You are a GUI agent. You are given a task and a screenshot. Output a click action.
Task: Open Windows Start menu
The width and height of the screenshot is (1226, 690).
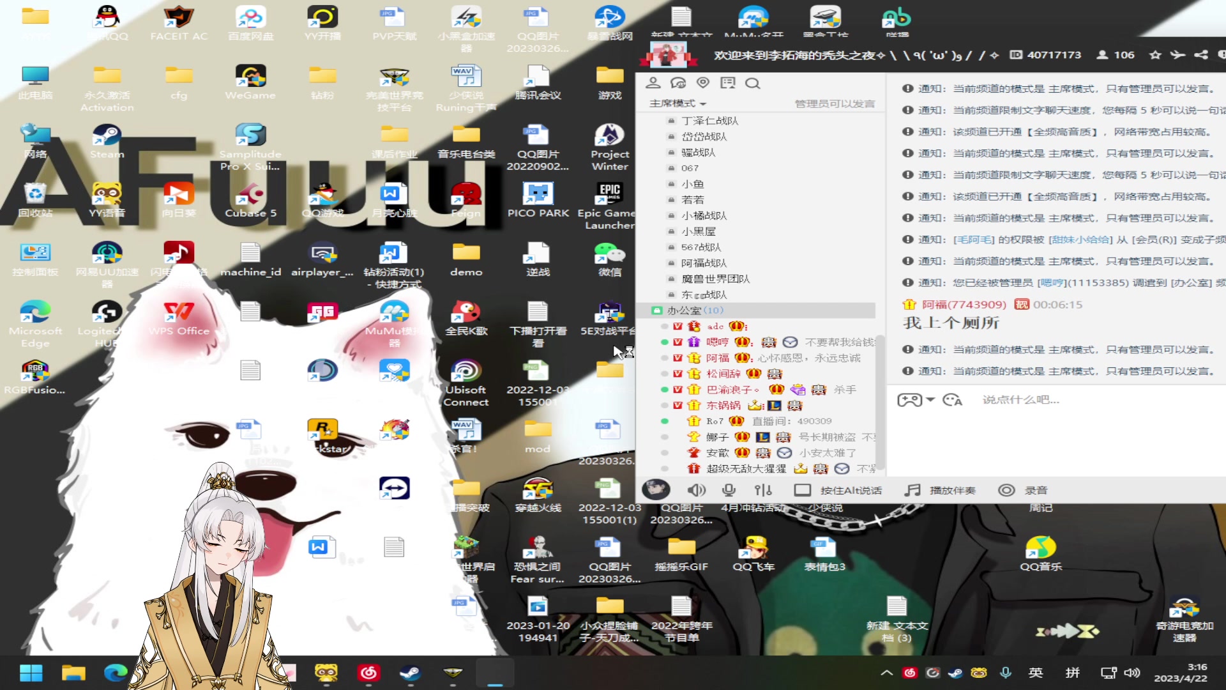(x=31, y=673)
